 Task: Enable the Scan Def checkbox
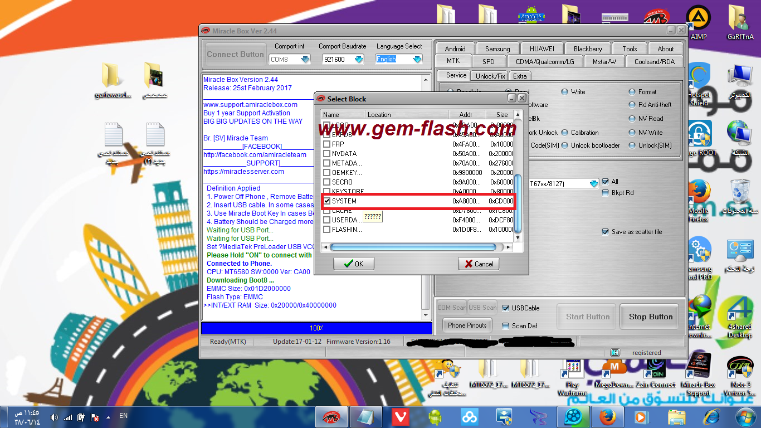click(x=506, y=326)
